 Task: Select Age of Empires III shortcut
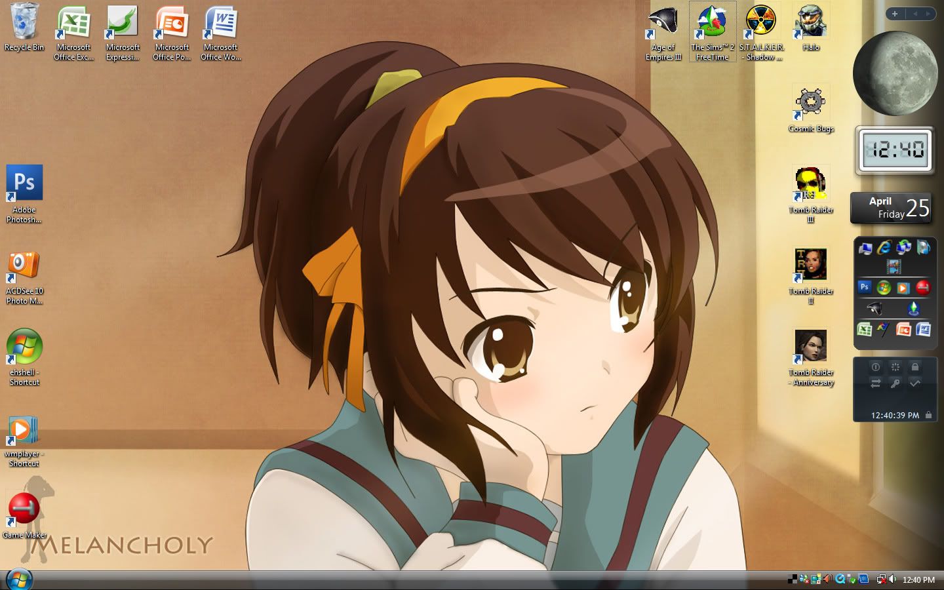[x=663, y=33]
